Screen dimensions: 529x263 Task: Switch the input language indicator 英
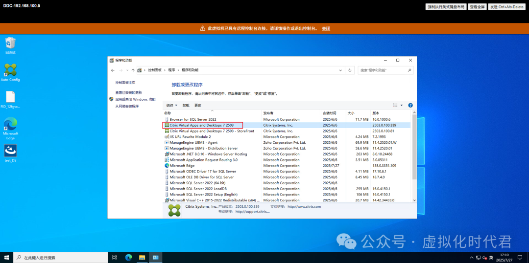(x=491, y=258)
